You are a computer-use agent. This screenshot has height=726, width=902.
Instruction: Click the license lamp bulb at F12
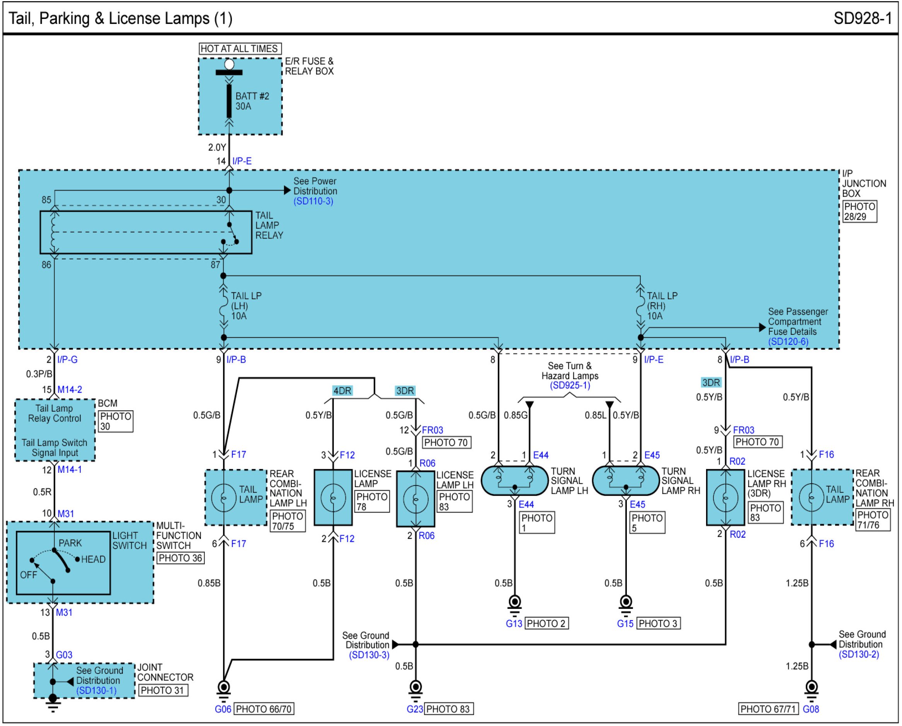333,498
